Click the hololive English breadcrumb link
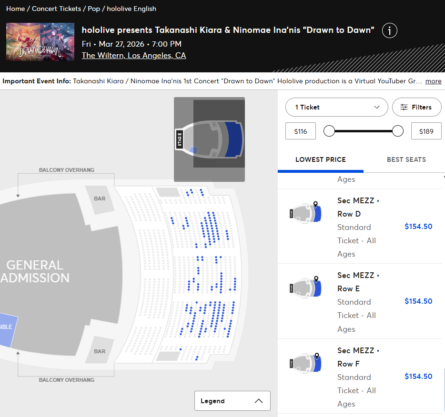Viewport: 445px width, 417px height. tap(131, 9)
